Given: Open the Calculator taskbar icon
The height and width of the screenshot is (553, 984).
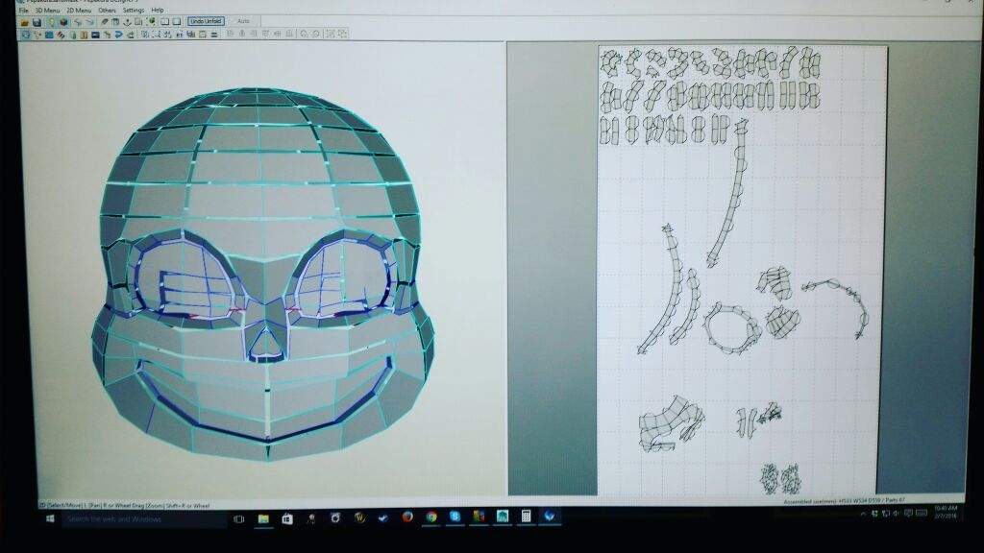Looking at the screenshot, I should click(526, 516).
